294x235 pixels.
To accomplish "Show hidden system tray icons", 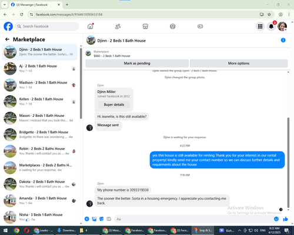I will pos(239,230).
